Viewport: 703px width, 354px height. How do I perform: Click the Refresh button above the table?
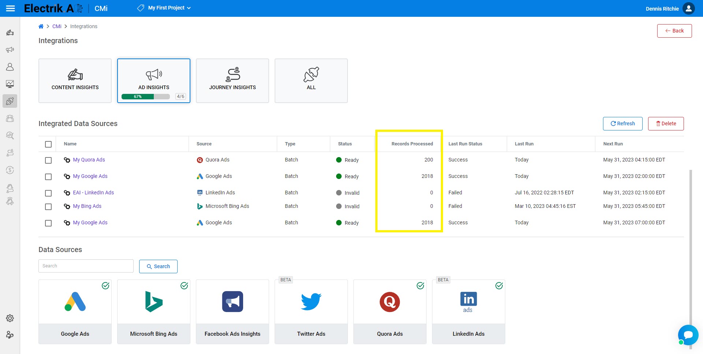(622, 123)
